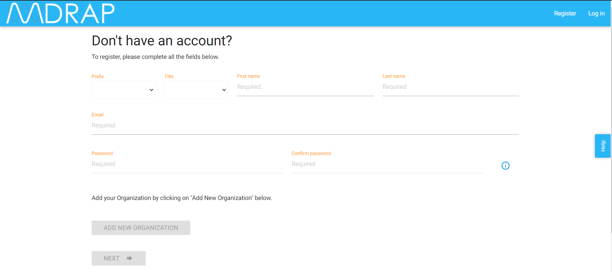
Task: Open the Help side tab
Action: pyautogui.click(x=602, y=146)
